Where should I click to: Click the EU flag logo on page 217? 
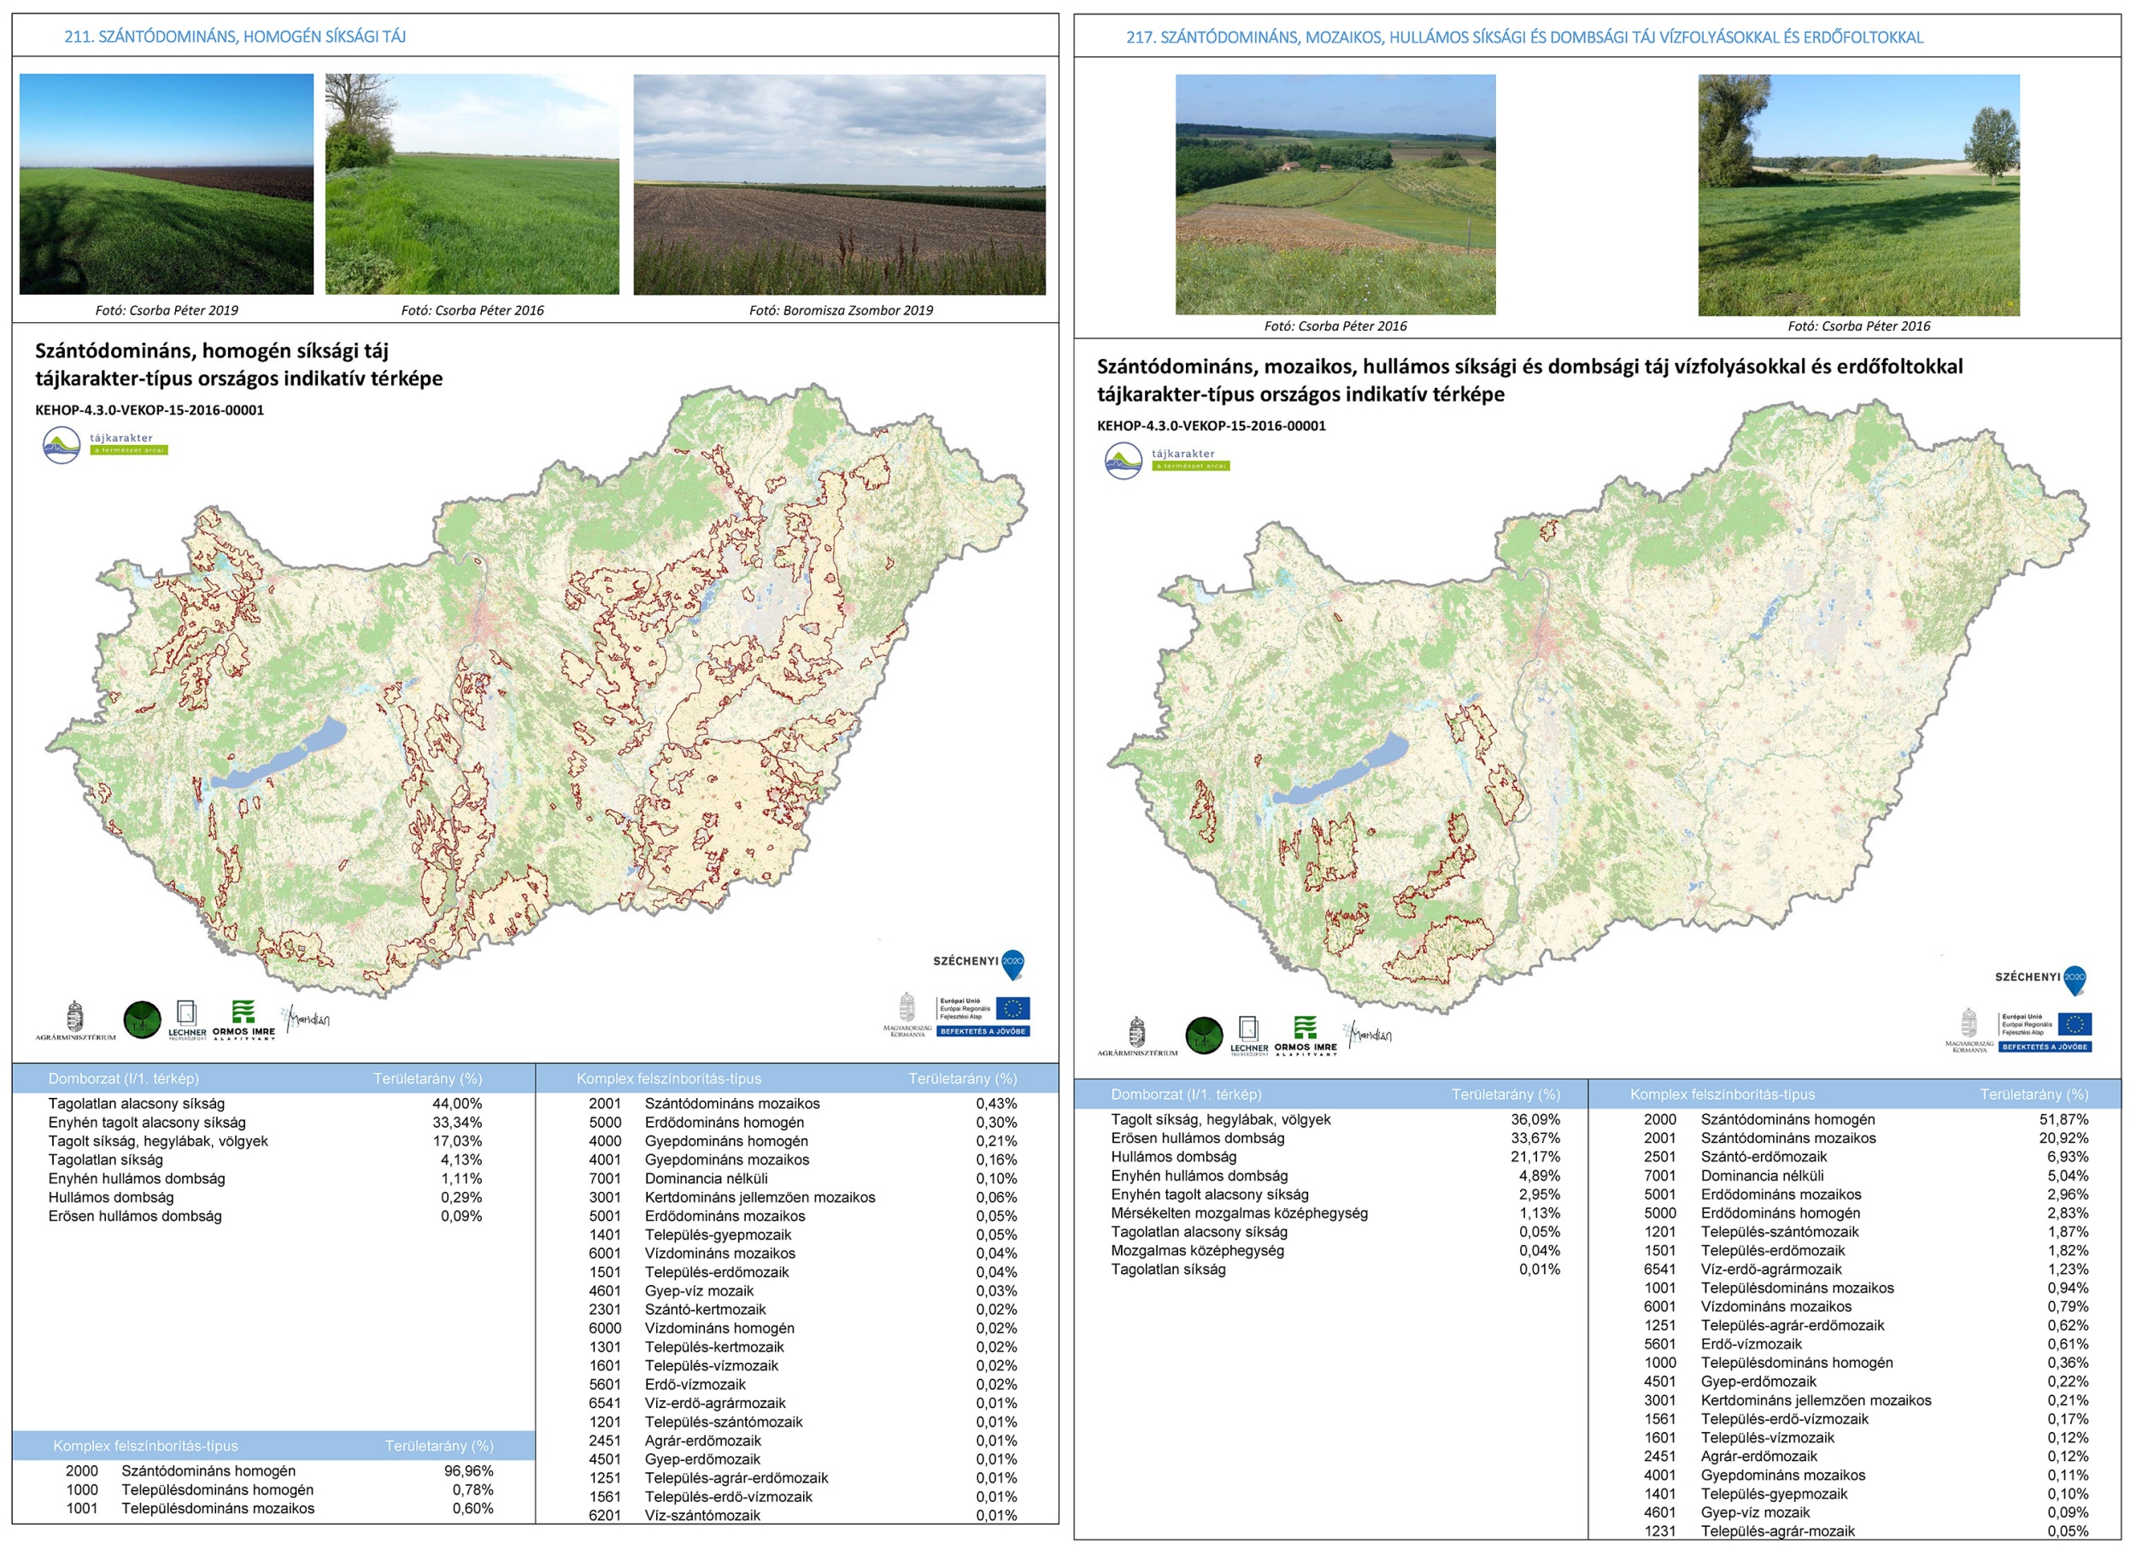tap(2074, 1024)
